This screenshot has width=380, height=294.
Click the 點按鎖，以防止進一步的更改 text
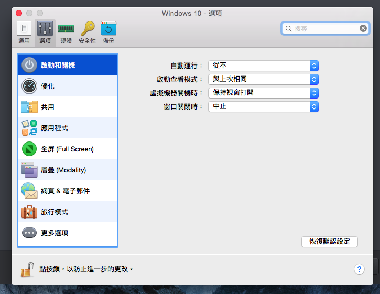pyautogui.click(x=86, y=269)
